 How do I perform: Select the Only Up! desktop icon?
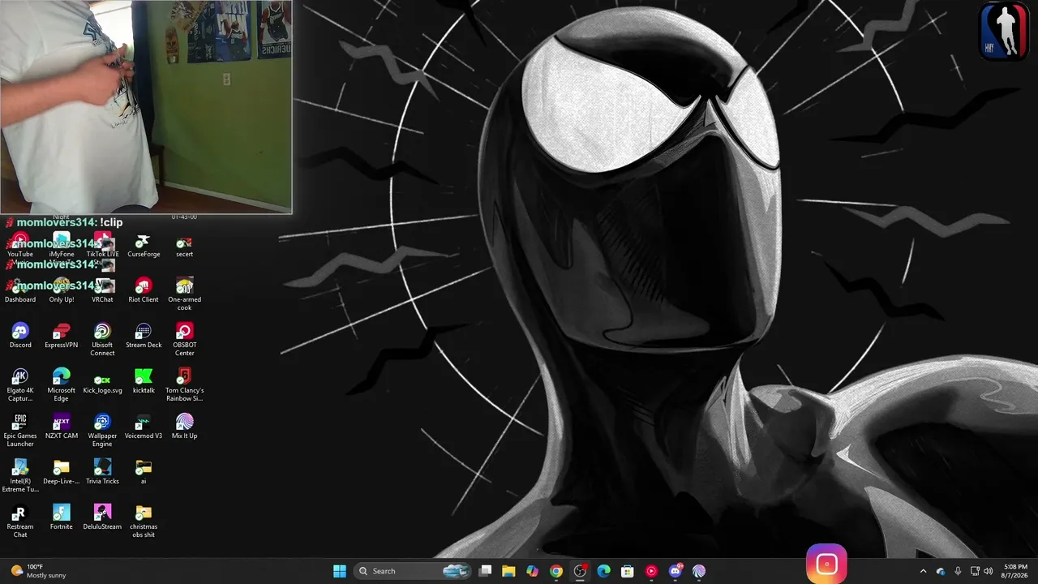pyautogui.click(x=61, y=291)
